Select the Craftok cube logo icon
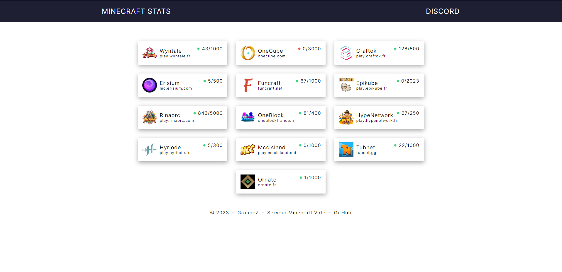 [x=346, y=53]
